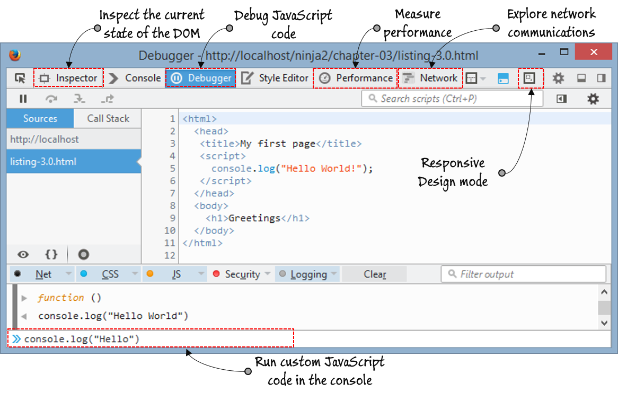Click the console command input line
This screenshot has width=618, height=400.
[151, 338]
